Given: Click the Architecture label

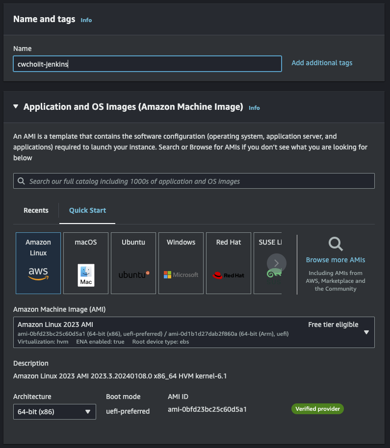Looking at the screenshot, I should point(32,397).
